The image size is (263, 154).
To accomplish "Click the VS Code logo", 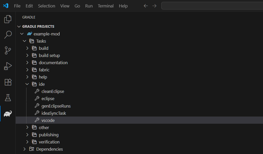I will (x=5, y=6).
